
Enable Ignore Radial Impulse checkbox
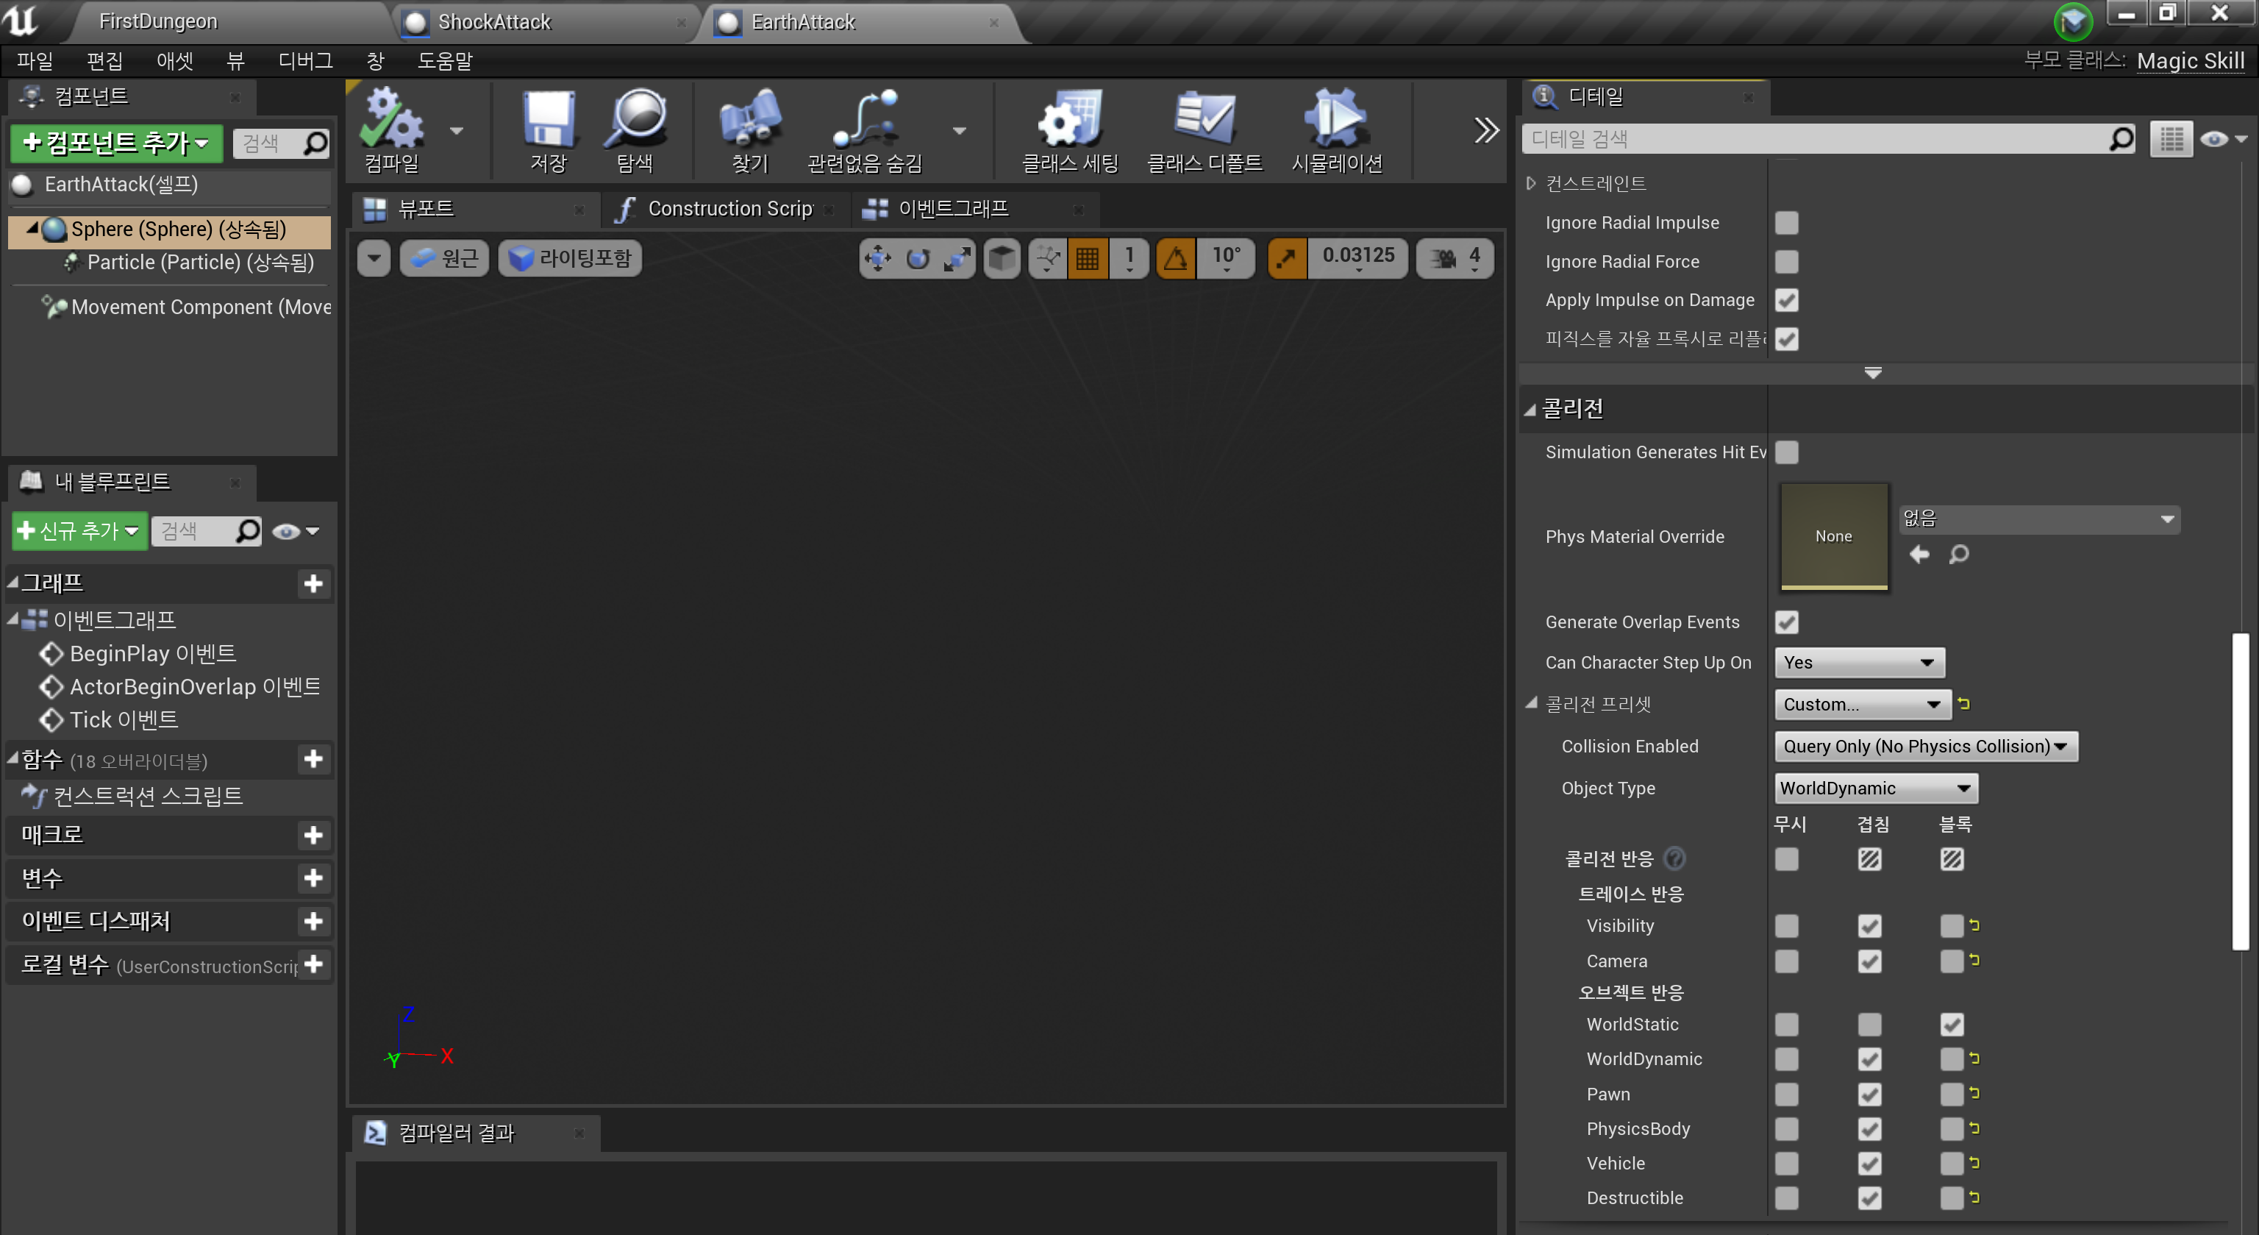tap(1785, 223)
